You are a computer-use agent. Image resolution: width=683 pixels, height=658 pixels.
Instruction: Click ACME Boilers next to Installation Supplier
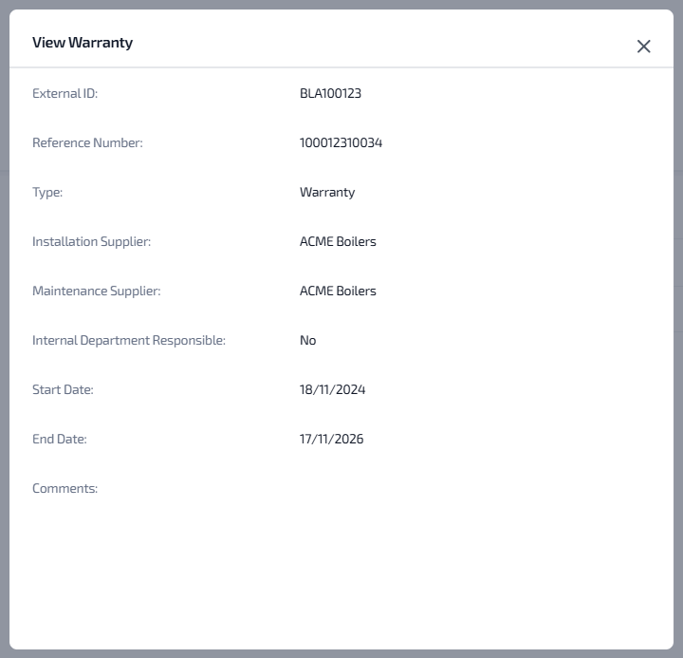(x=338, y=242)
